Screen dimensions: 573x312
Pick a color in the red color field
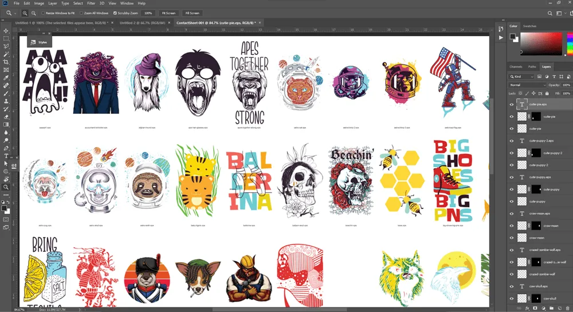[541, 44]
